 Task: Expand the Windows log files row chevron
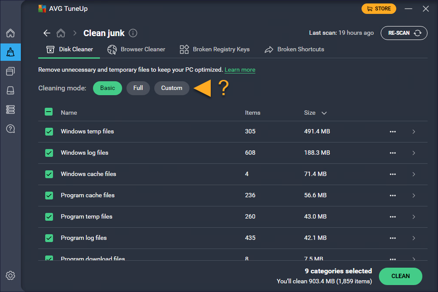click(x=413, y=153)
